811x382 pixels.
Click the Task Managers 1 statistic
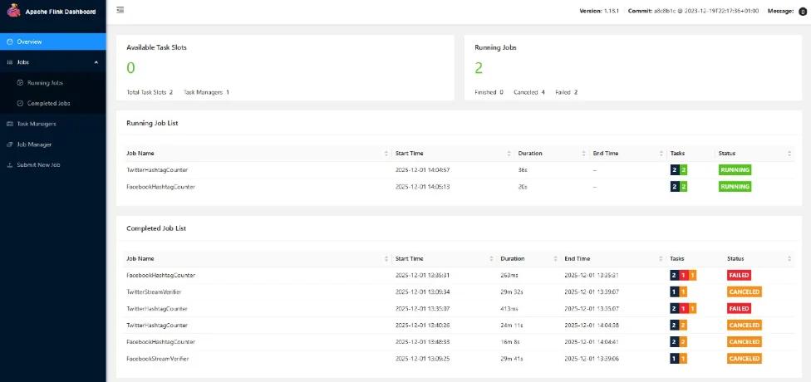click(206, 92)
